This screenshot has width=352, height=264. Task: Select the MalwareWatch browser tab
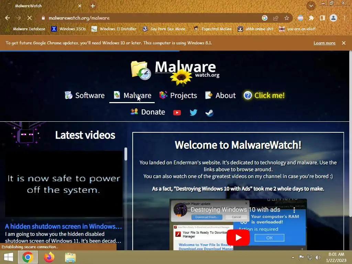pos(45,6)
